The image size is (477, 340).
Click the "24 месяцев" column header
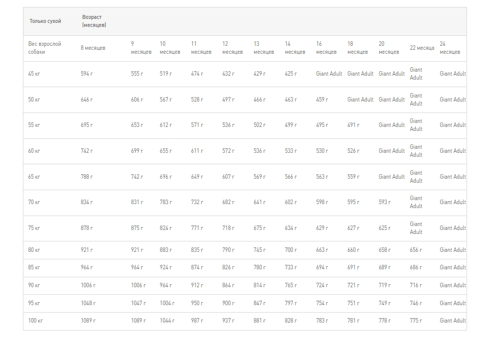pyautogui.click(x=450, y=48)
